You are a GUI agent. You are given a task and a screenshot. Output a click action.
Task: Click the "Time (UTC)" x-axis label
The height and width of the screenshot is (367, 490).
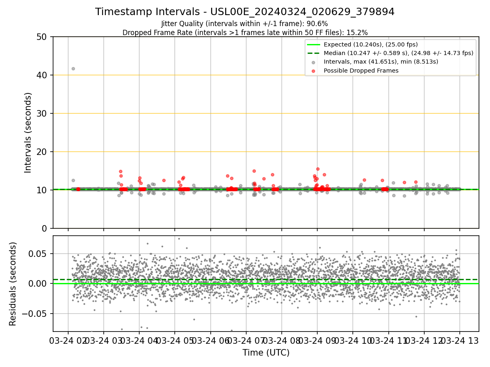[266, 353]
